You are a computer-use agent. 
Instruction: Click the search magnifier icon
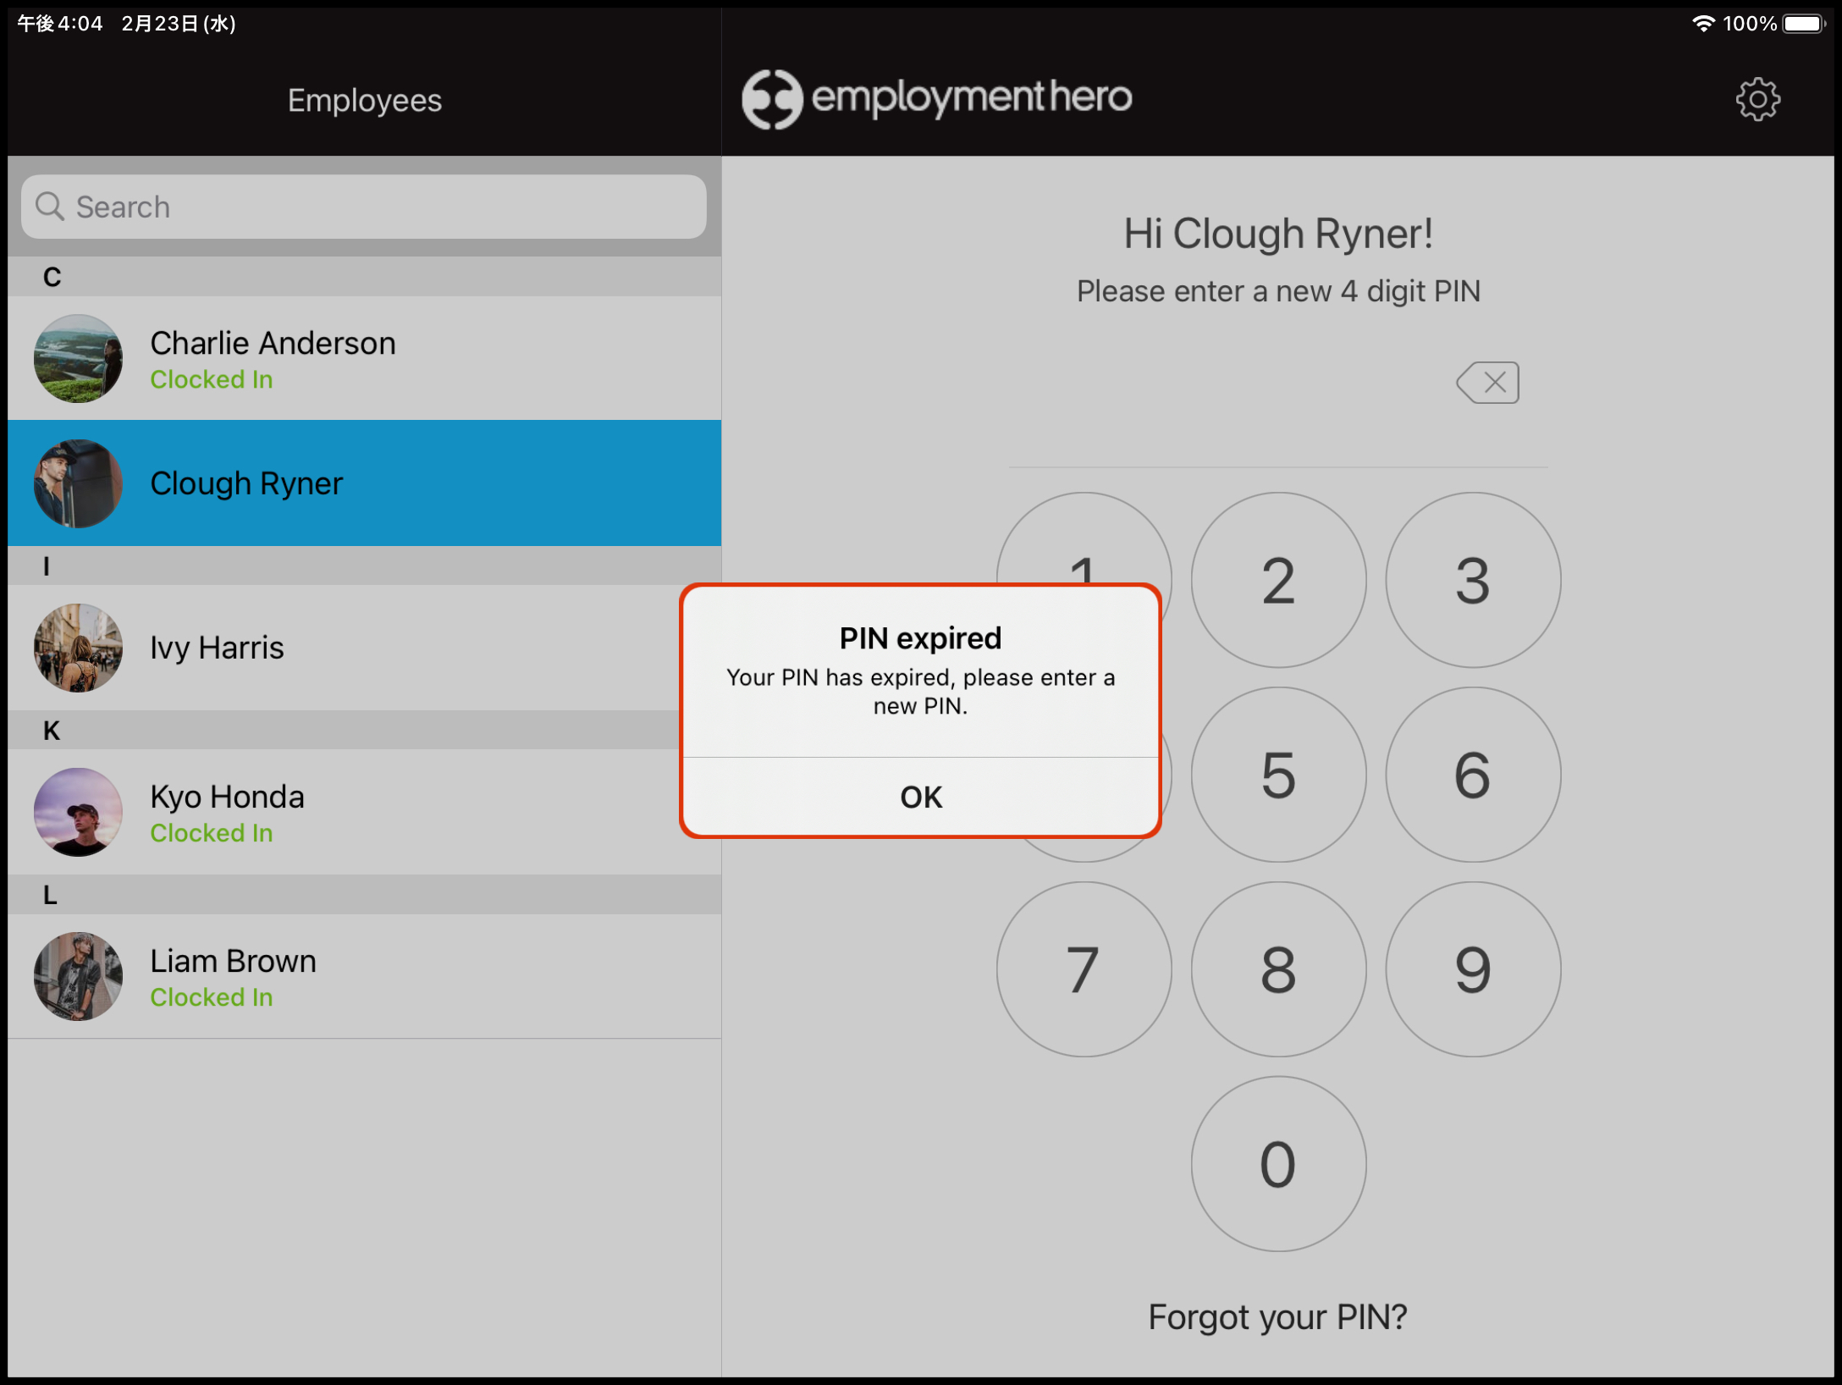[x=50, y=207]
